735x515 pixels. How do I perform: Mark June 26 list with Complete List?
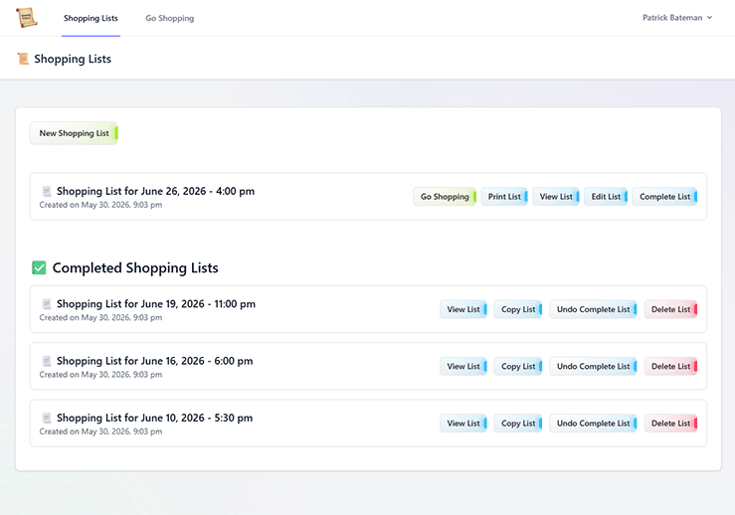coord(665,197)
